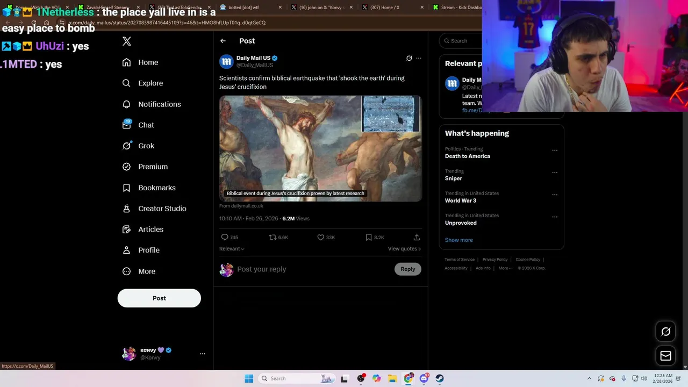Show hidden system tray icons chevron

pos(589,378)
